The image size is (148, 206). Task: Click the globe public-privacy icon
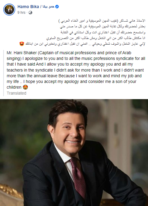point(30,13)
